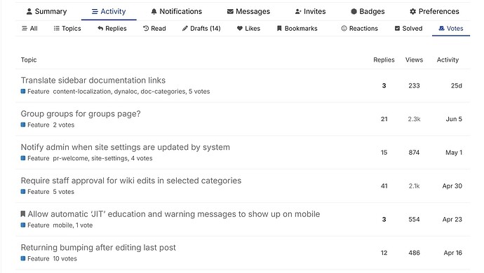Click the Badges certificate icon
Image resolution: width=484 pixels, height=273 pixels.
click(354, 12)
